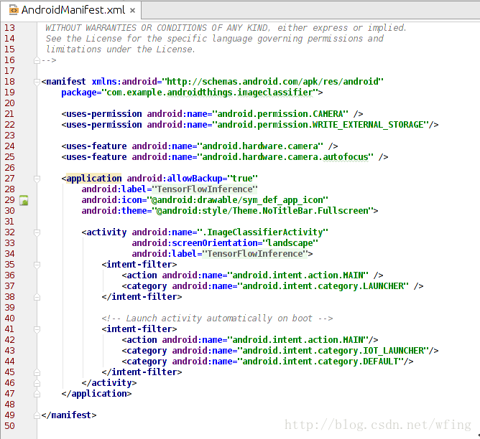This screenshot has height=439, width=480.
Task: Click the XML file icon on the tab
Action: click(14, 10)
